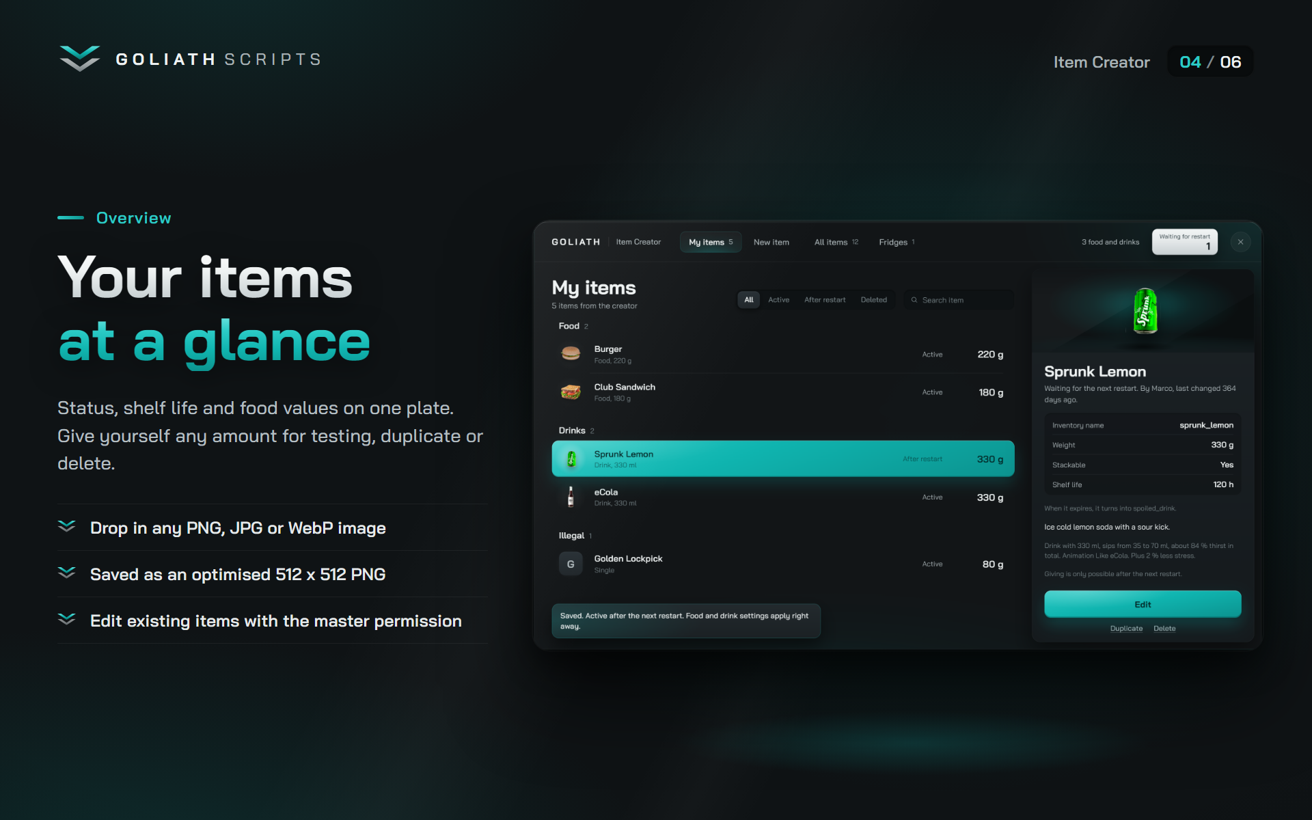Select the Club Sandwich row
This screenshot has height=820, width=1312.
(783, 392)
